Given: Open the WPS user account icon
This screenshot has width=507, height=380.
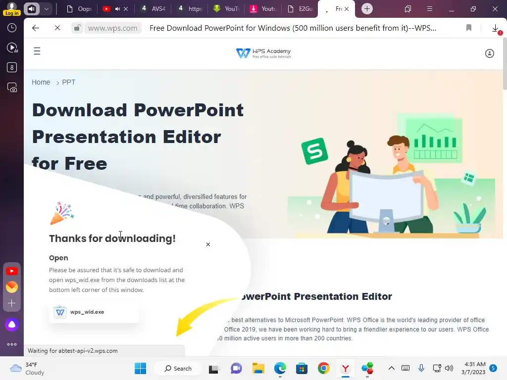Looking at the screenshot, I should tap(490, 53).
